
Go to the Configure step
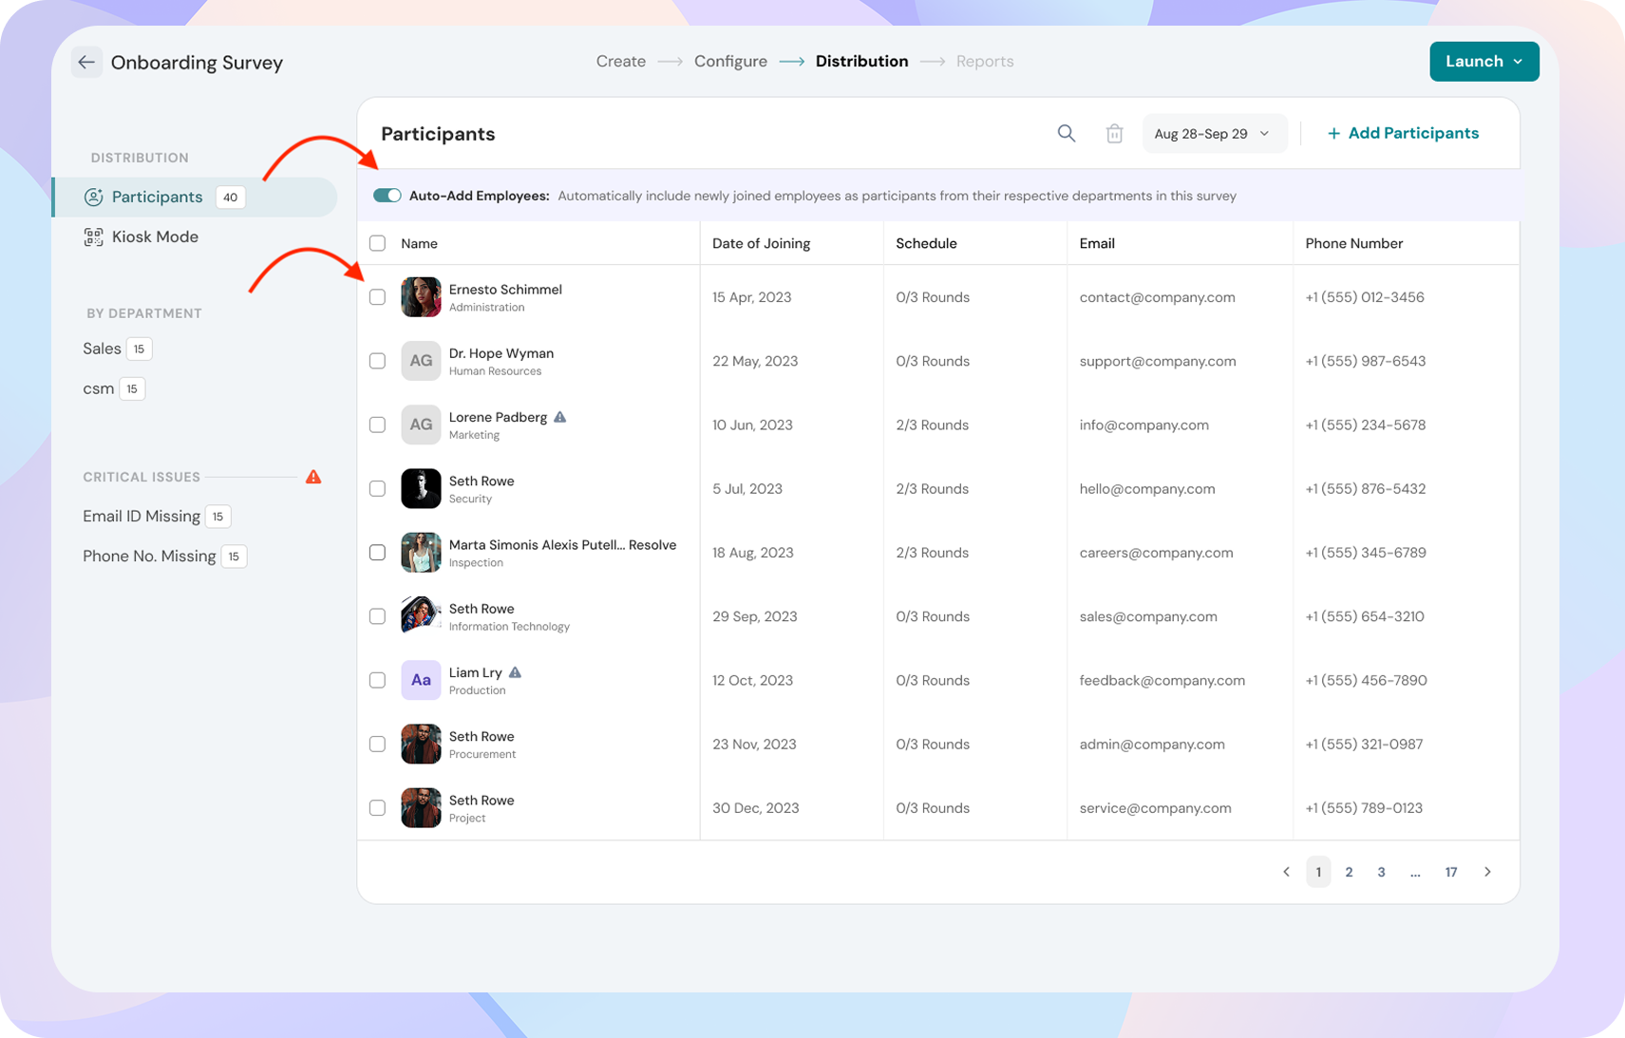point(730,62)
